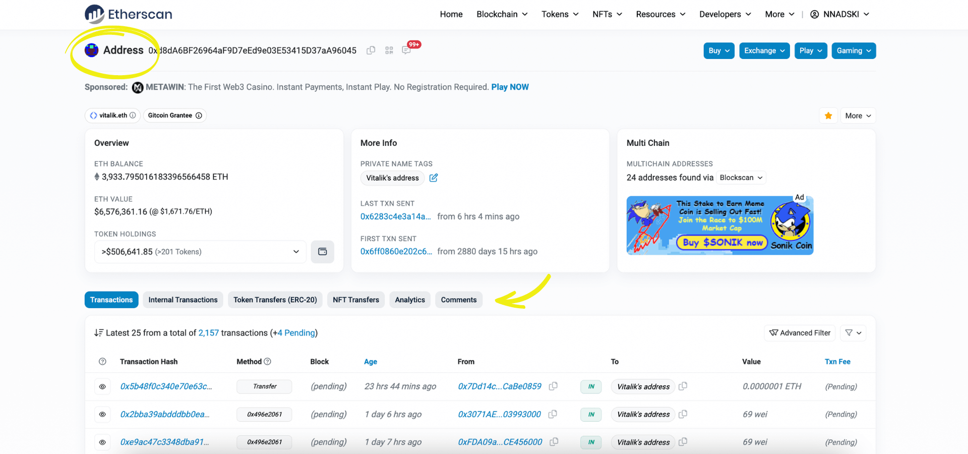Viewport: 968px width, 454px height.
Task: Toggle the eye preview on transaction 0x2bba39
Action: 102,414
